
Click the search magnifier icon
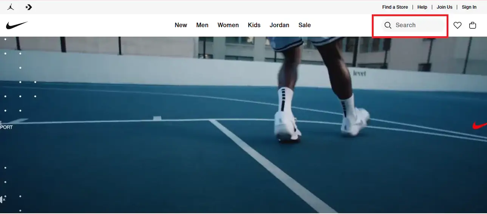(388, 25)
